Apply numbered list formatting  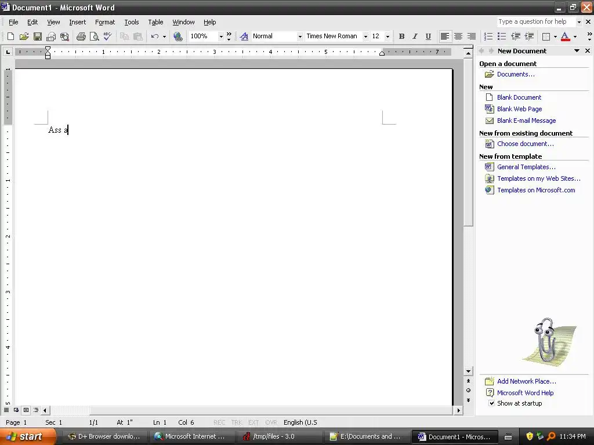[488, 37]
